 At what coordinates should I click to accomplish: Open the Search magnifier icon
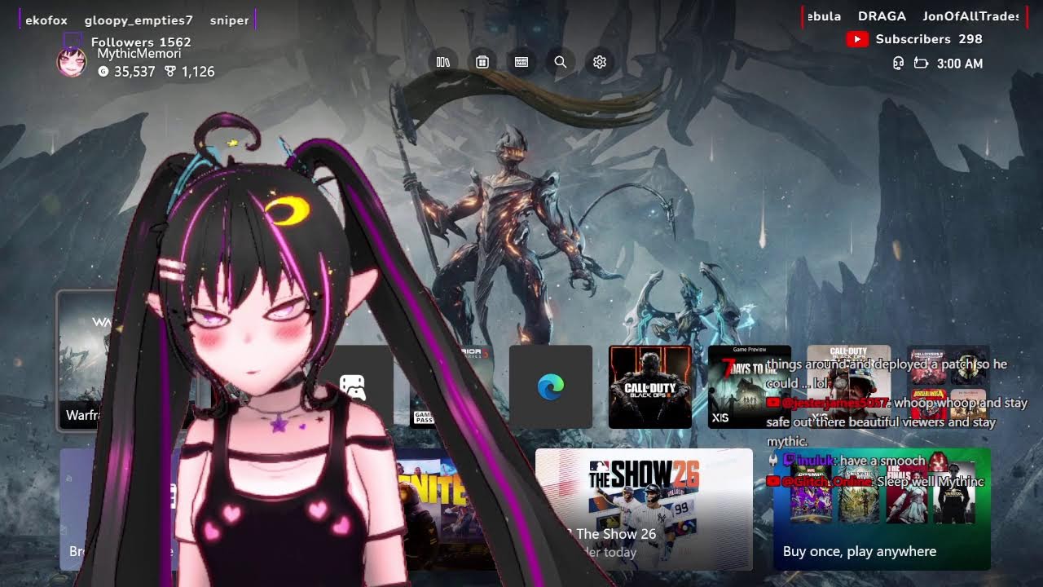click(x=561, y=62)
